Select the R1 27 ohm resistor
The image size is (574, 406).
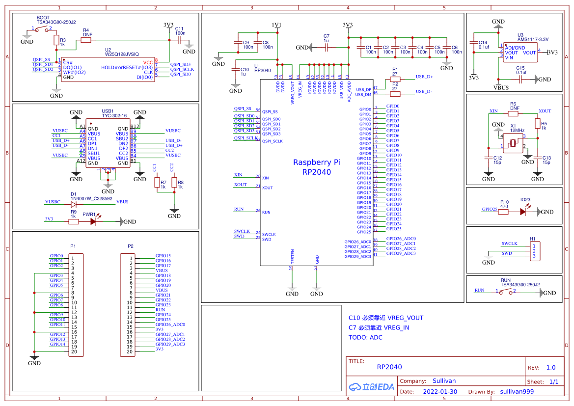pos(395,79)
